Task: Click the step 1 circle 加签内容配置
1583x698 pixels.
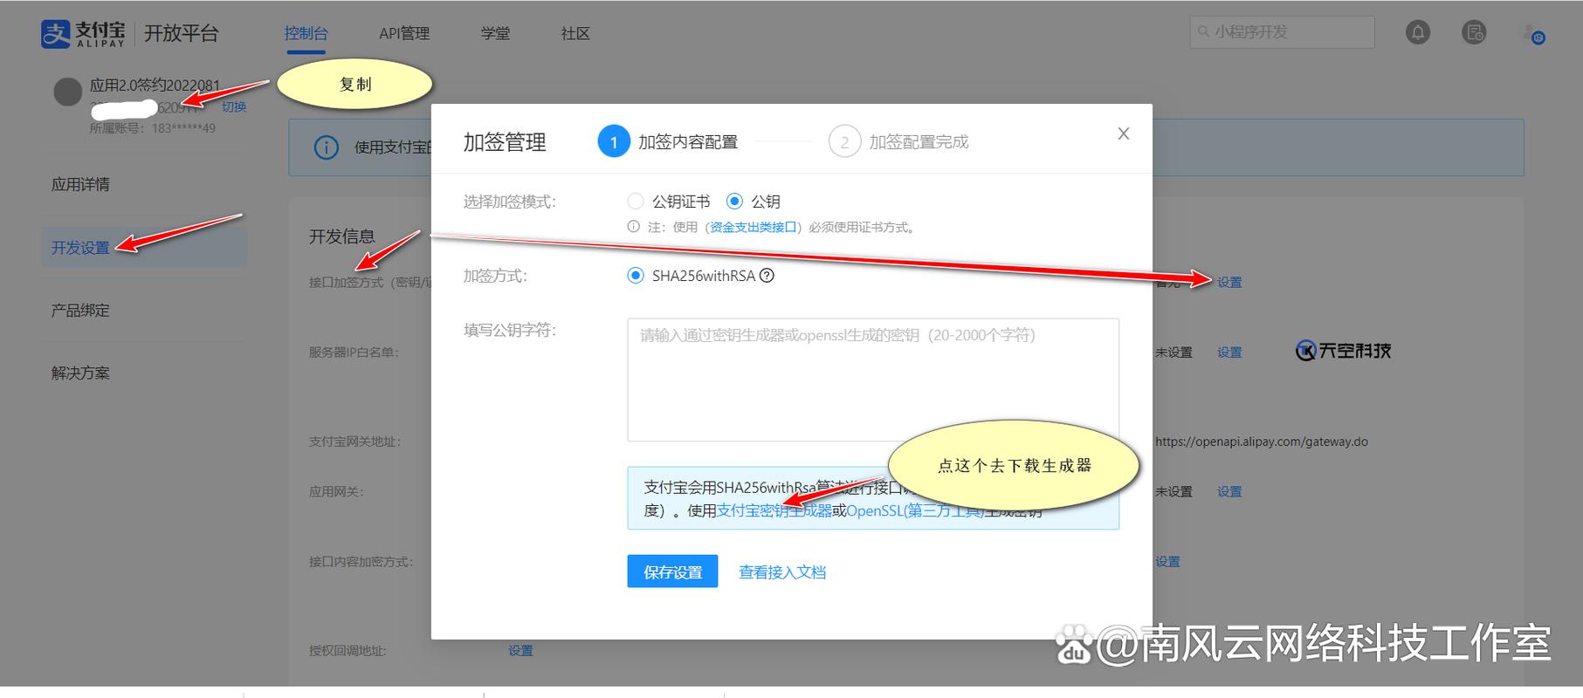Action: pos(614,141)
